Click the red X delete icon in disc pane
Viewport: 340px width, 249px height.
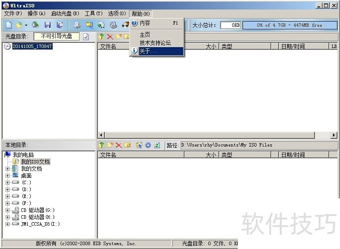(110, 37)
